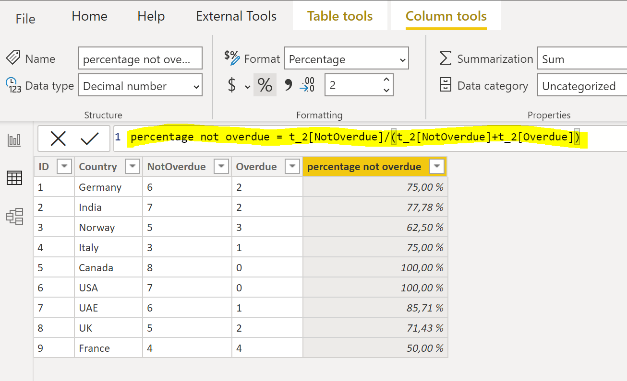
Task: Open the currency symbol dropdown arrow
Action: tap(248, 87)
